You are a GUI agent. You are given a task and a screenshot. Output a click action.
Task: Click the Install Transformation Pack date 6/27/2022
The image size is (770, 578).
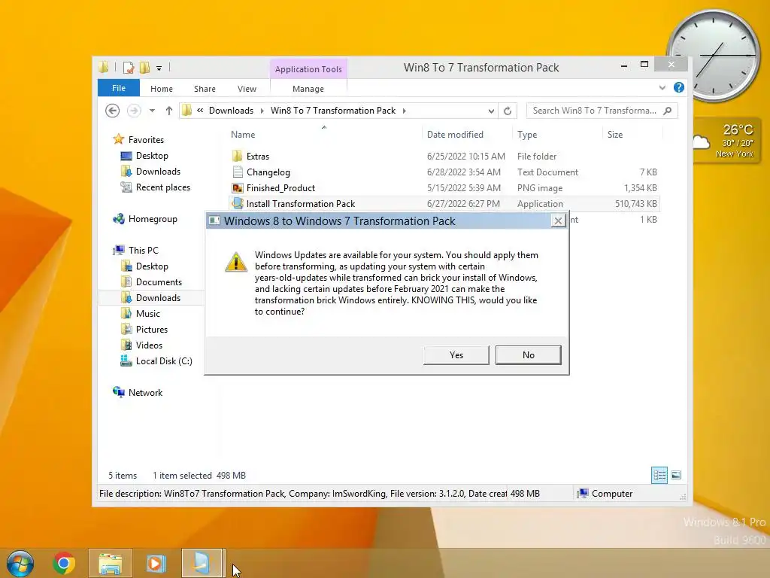coord(463,203)
